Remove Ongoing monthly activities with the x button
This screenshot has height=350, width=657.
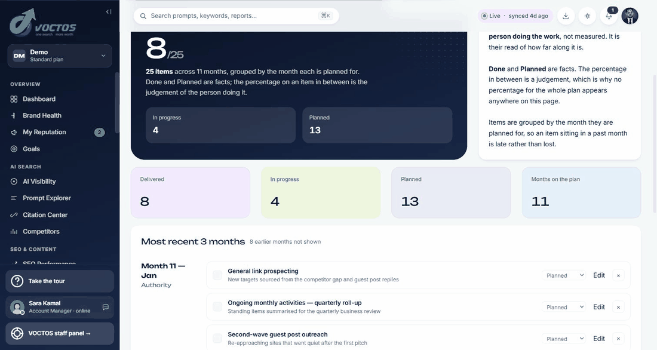pyautogui.click(x=618, y=307)
